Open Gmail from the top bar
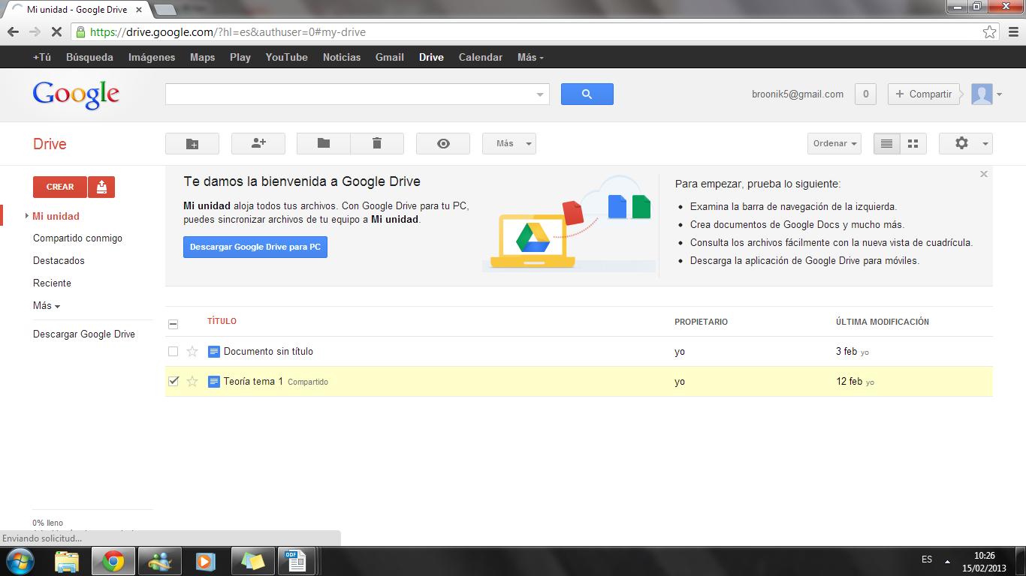 [x=390, y=57]
